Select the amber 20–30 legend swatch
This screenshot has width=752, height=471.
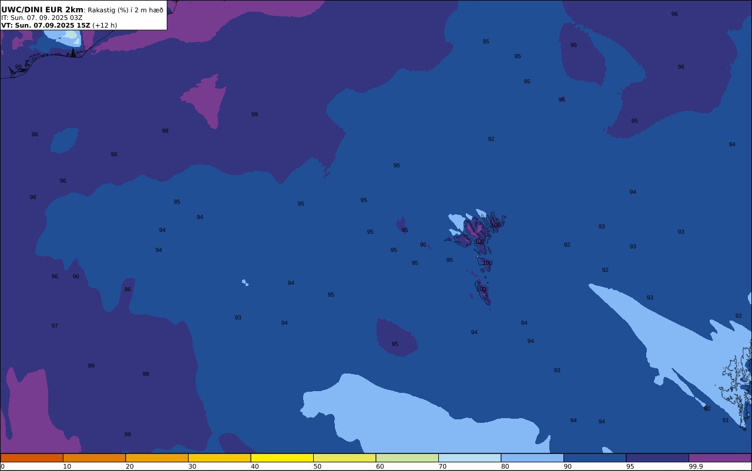tap(157, 457)
